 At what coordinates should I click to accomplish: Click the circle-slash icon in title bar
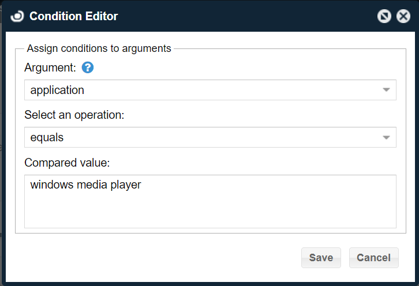click(x=384, y=16)
